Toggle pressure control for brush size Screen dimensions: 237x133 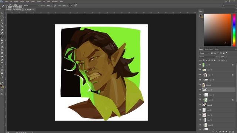point(76,6)
